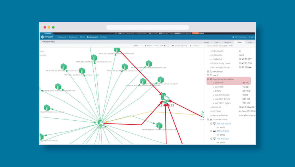The image size is (295, 167).
Task: Click the 'last 15m bytes' row
Action: point(231,99)
